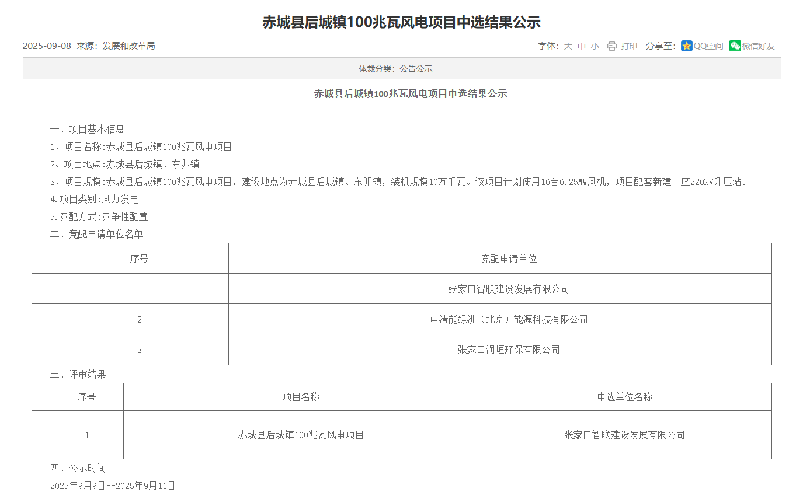The image size is (803, 496).
Task: Click the 项目名称 column header in results table
Action: pos(301,397)
